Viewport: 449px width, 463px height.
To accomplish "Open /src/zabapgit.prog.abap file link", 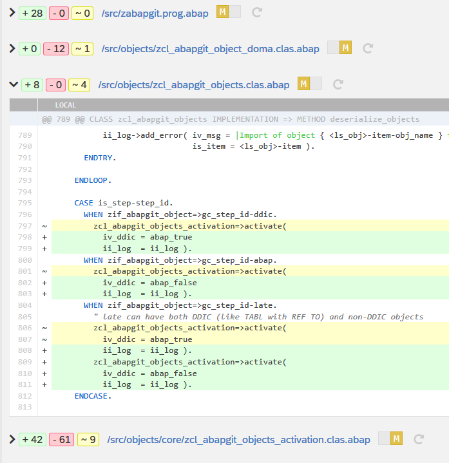I will point(155,14).
